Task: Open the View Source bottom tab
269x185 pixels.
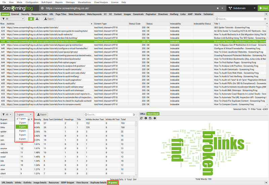Action: coord(82,183)
